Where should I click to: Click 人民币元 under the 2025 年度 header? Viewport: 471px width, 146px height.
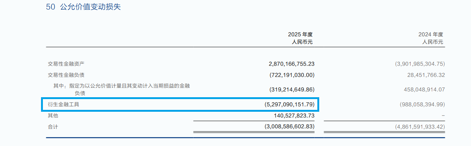tap(302, 42)
